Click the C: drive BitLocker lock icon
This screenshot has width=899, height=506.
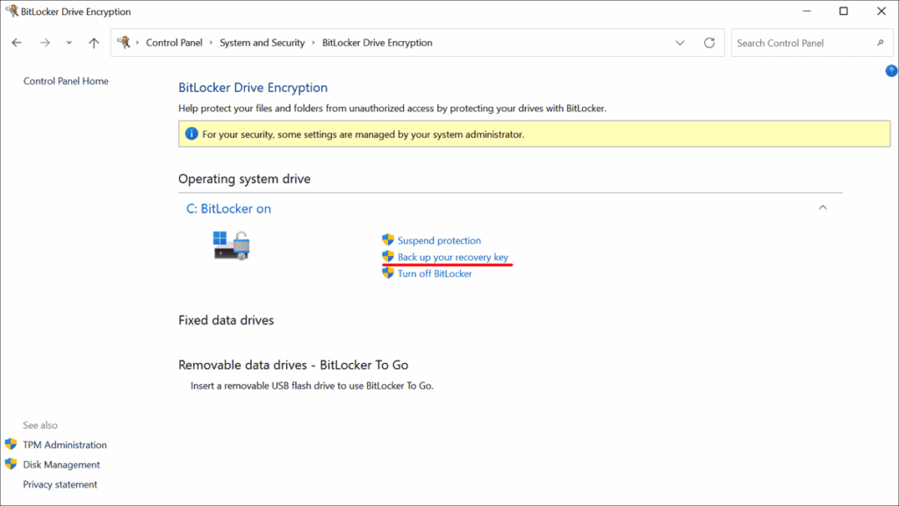point(232,245)
